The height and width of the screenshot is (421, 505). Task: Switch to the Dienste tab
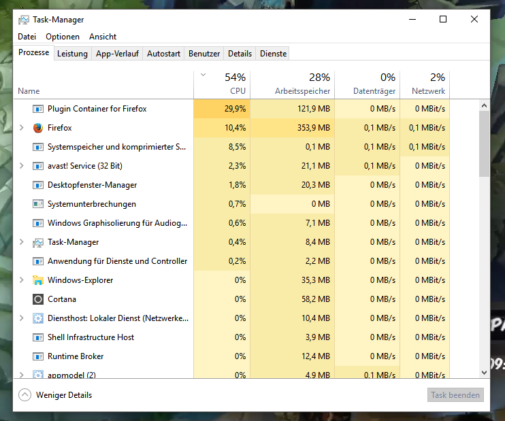[274, 54]
